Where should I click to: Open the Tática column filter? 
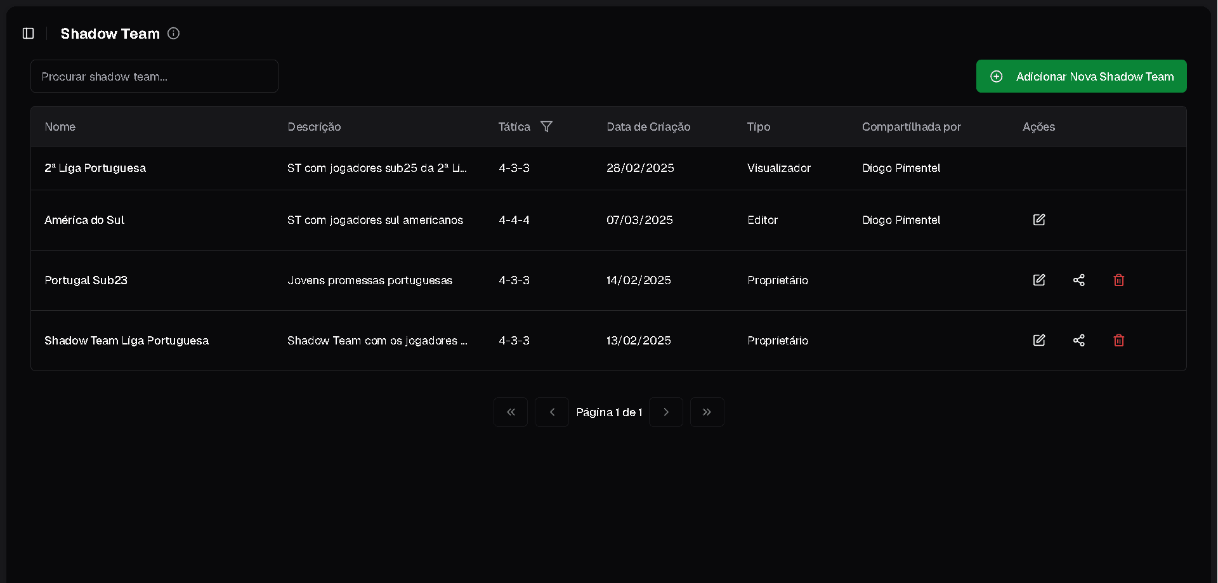coord(546,127)
